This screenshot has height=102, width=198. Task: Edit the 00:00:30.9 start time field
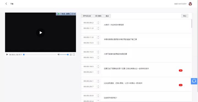tap(89, 96)
